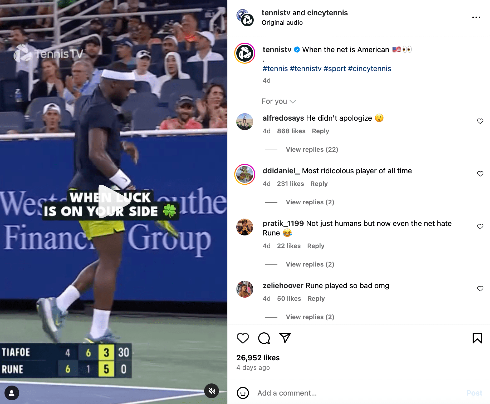The height and width of the screenshot is (404, 490).
Task: Show tagged people icon on video
Action: 12,393
